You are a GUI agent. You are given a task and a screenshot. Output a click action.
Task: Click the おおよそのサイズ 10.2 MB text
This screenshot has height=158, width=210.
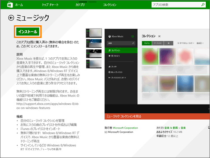point(169,132)
